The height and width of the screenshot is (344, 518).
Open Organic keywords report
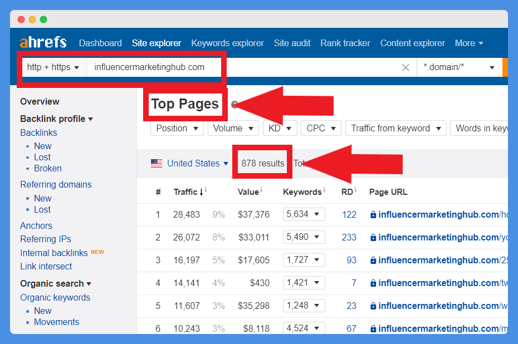tap(55, 297)
